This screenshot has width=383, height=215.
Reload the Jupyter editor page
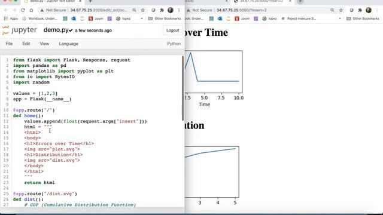click(23, 10)
